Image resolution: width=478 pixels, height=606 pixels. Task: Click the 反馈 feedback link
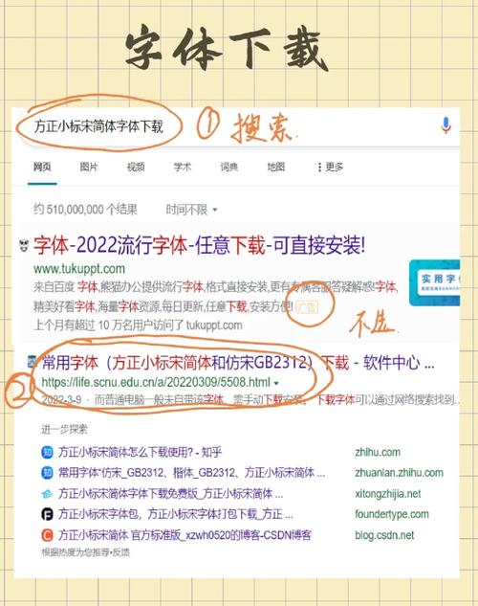(121, 552)
